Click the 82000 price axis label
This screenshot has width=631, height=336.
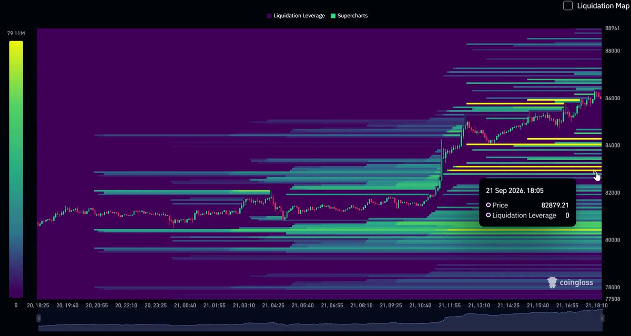click(x=613, y=193)
